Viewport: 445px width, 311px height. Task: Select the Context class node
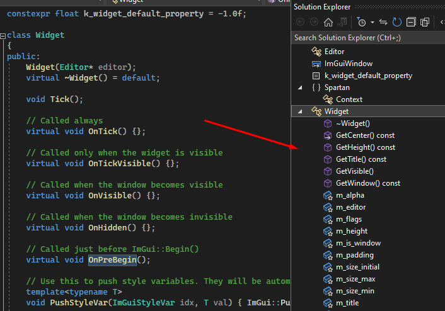pos(349,99)
